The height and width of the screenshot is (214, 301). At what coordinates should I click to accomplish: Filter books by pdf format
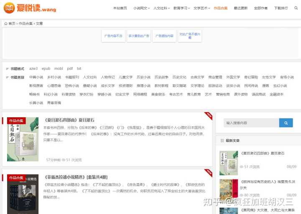(x=70, y=68)
